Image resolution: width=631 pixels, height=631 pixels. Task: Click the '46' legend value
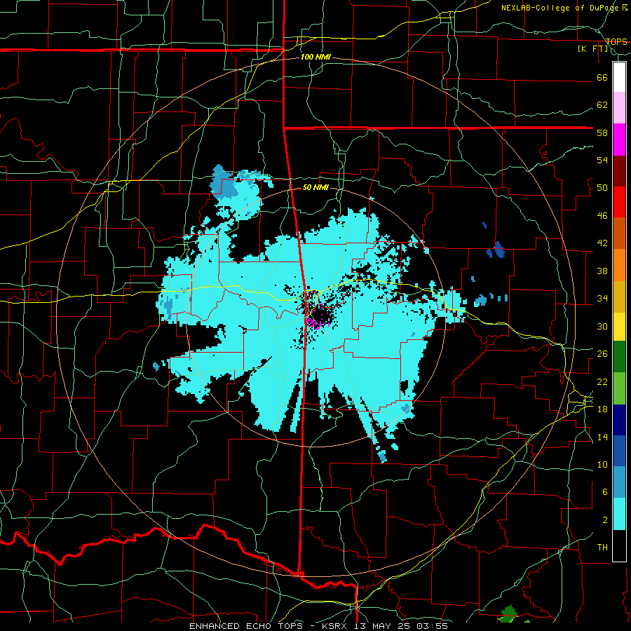click(602, 216)
